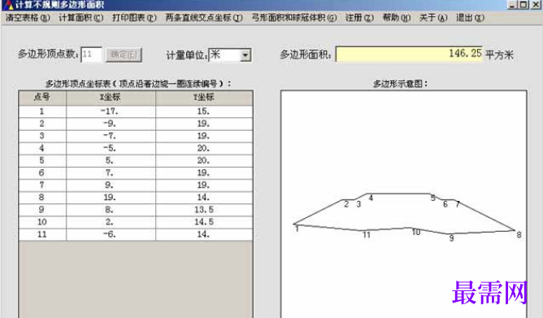543x318 pixels.
Task: Select X coordinate cell -9. in row 2
Action: click(x=111, y=124)
